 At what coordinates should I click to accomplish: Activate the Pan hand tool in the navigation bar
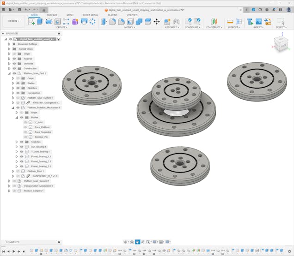[137, 242]
